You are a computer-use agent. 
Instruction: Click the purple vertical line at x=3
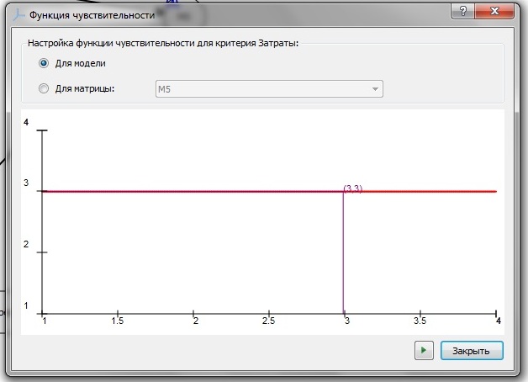tap(343, 252)
